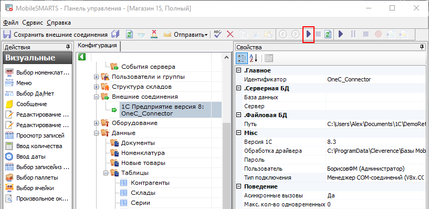Click the empty Пароль value field
Screen dimensions: 429x209
pyautogui.click(x=375, y=160)
